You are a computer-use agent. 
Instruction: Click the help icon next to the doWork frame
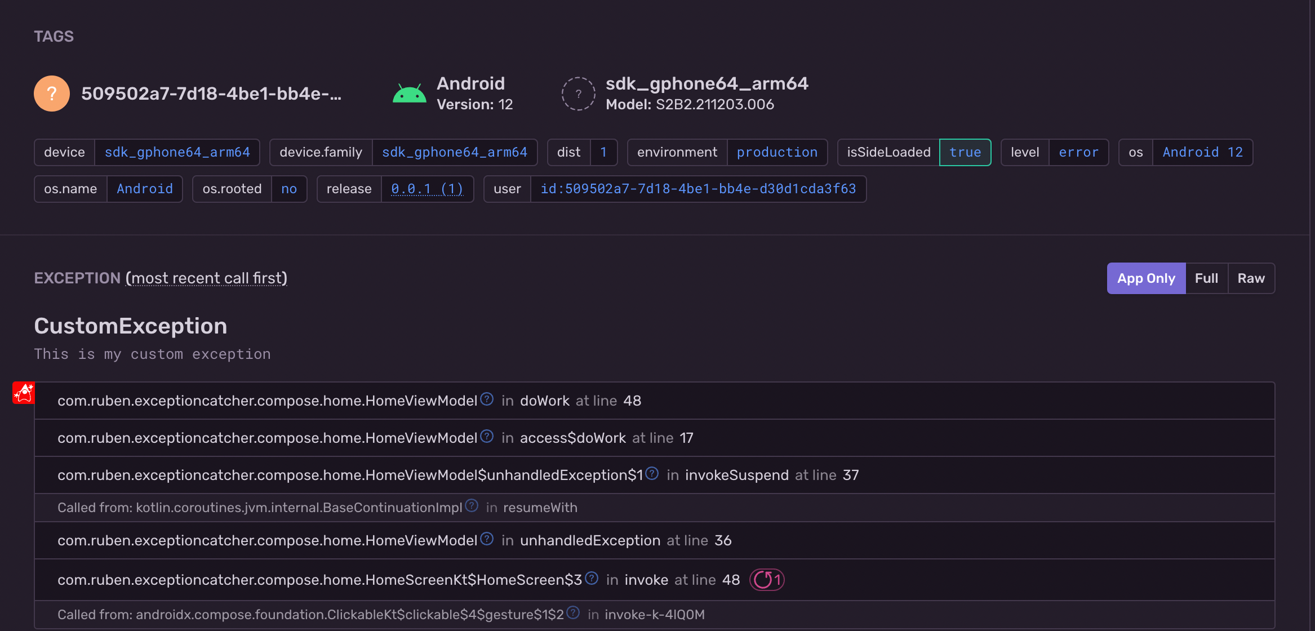click(487, 399)
